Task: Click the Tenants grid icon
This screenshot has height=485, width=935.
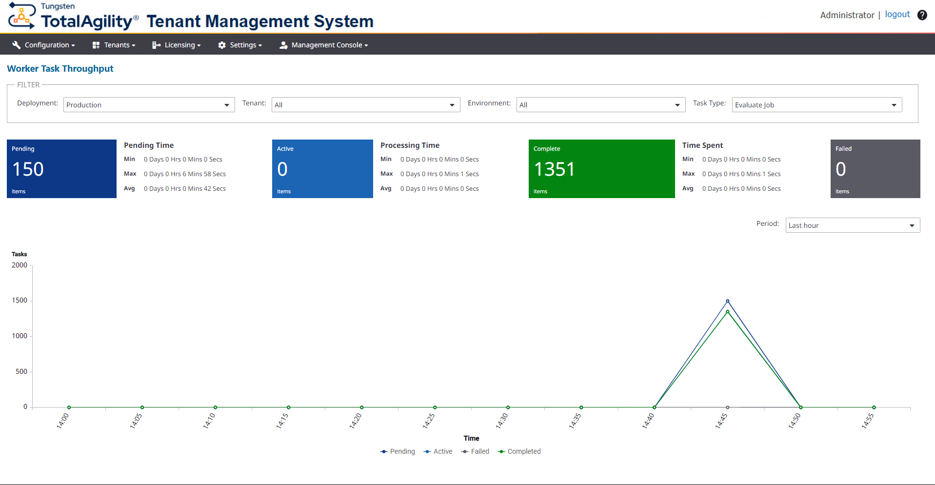Action: pyautogui.click(x=96, y=44)
